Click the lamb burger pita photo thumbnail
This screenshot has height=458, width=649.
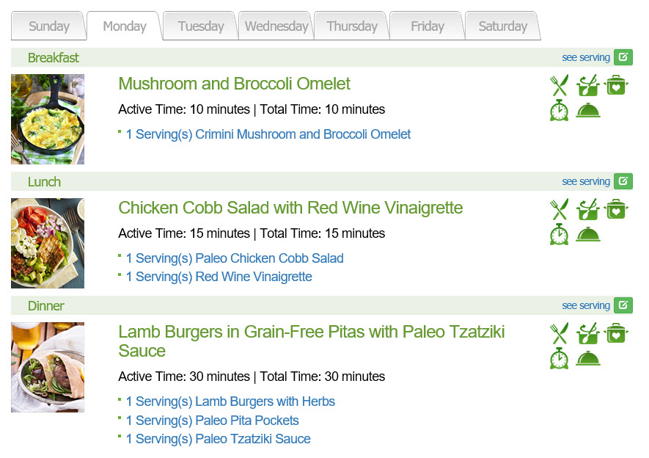click(x=48, y=367)
